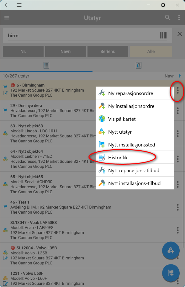Toggle Navn sort order arrow
185x287 pixels.
click(x=179, y=76)
